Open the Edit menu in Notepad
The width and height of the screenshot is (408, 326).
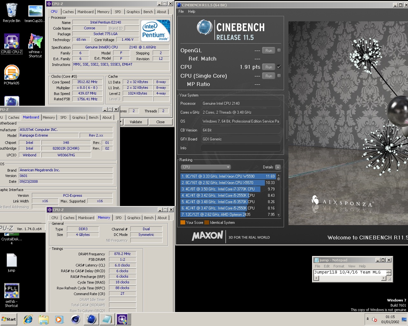click(327, 266)
